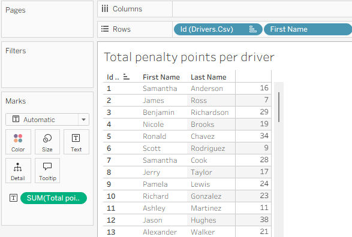The height and width of the screenshot is (237, 352).
Task: Select first name Ronald
Action: 155,136
